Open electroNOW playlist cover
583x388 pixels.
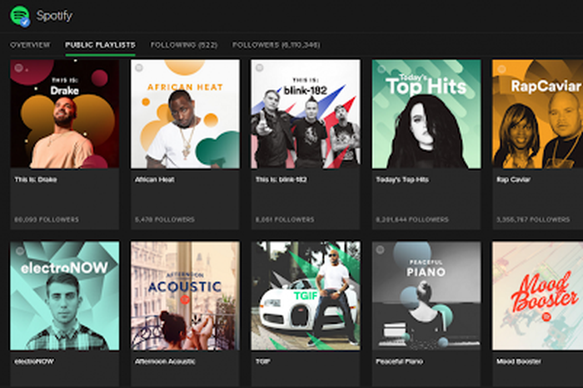65,296
